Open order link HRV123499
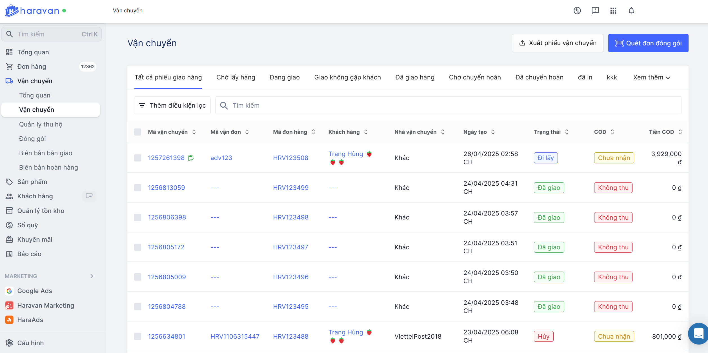 coord(291,188)
